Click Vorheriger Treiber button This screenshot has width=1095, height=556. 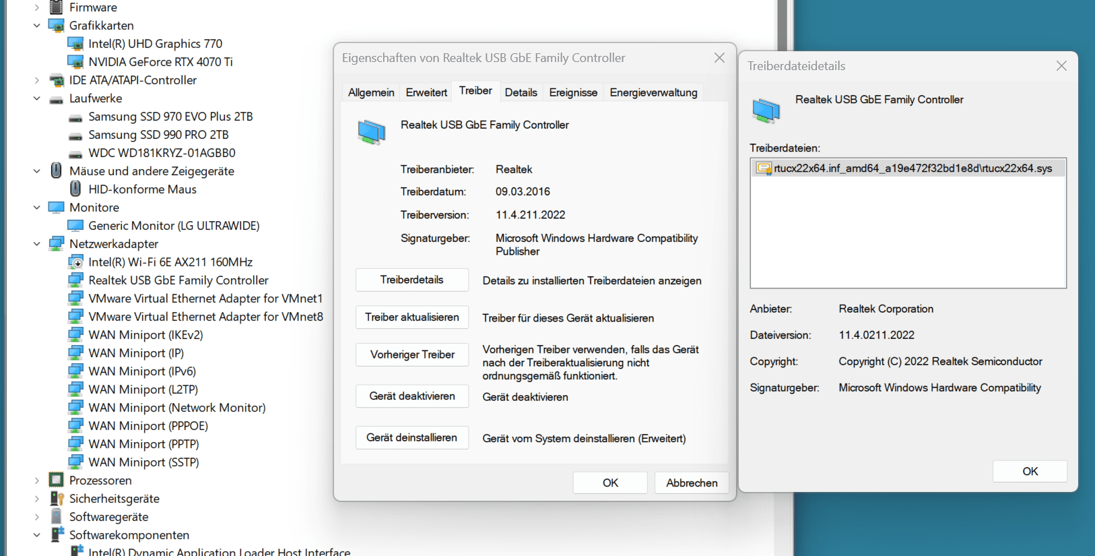[412, 354]
